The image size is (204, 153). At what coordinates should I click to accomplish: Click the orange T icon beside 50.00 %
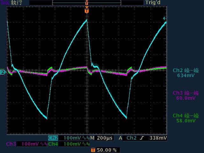point(93,150)
